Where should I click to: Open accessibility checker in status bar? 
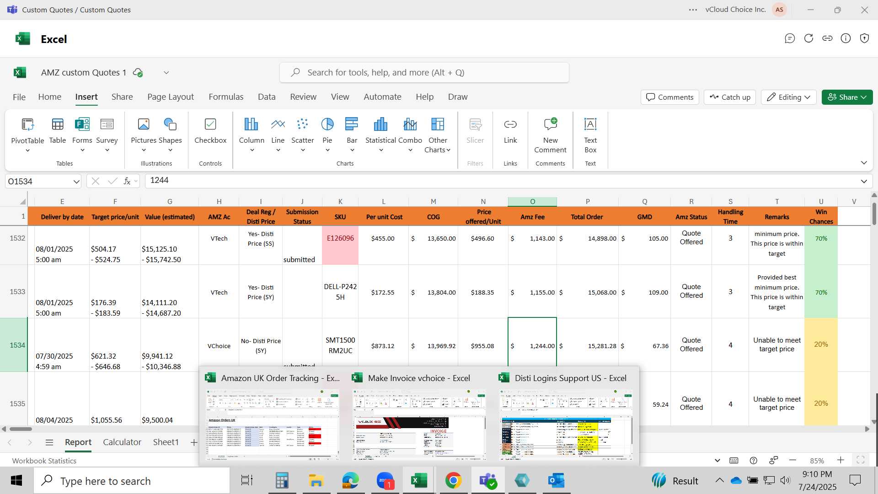[774, 460]
